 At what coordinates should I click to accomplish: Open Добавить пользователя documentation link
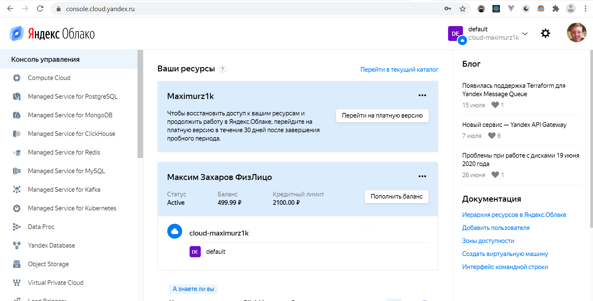(x=496, y=228)
